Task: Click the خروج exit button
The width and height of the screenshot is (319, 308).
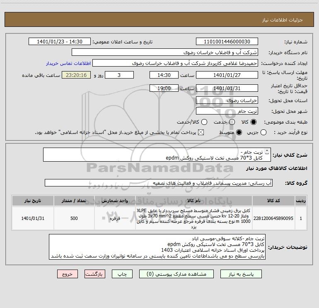Action: click(68, 274)
